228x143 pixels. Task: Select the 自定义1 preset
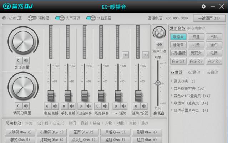(x=178, y=61)
